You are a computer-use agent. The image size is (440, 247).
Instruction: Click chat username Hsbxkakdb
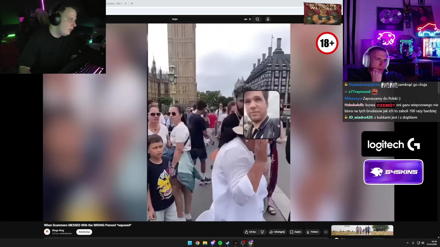tap(354, 105)
